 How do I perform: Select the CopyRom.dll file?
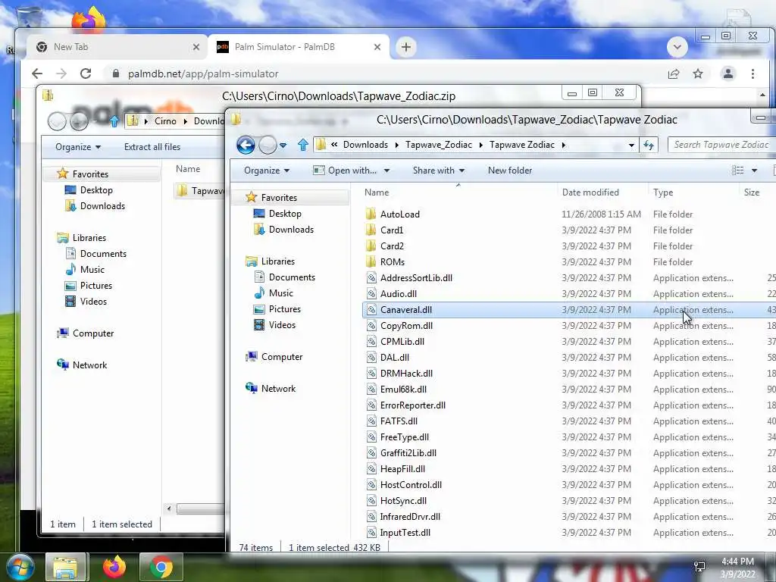(406, 326)
